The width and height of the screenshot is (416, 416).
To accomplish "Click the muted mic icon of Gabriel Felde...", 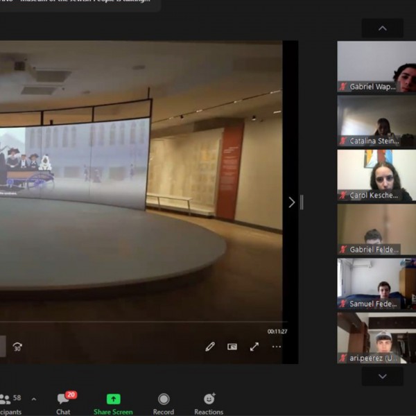I will [343, 250].
